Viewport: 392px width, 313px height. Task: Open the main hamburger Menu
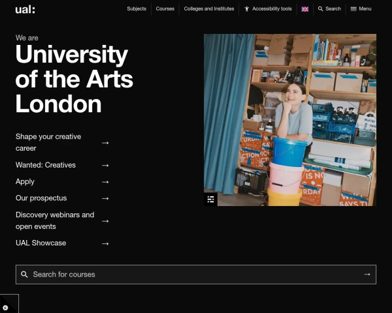point(361,9)
